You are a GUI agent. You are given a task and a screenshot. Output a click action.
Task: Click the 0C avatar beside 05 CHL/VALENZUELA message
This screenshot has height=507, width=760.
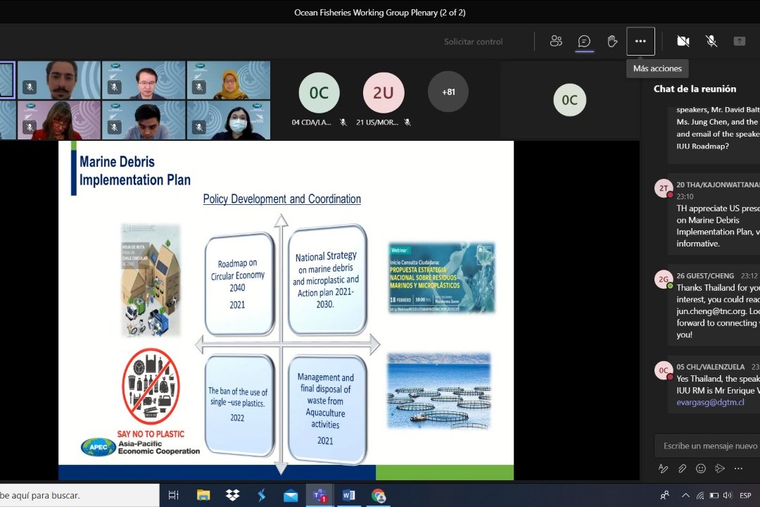click(x=664, y=370)
